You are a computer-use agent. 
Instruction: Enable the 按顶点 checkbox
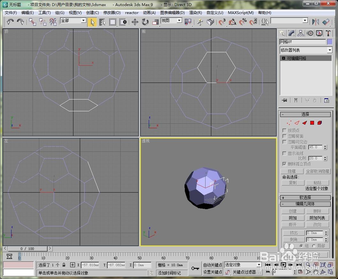click(x=284, y=130)
